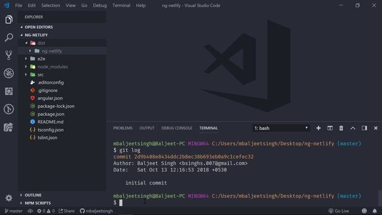This screenshot has width=382, height=215.
Task: Start Live Share from the status bar Share item
Action: pos(66,211)
